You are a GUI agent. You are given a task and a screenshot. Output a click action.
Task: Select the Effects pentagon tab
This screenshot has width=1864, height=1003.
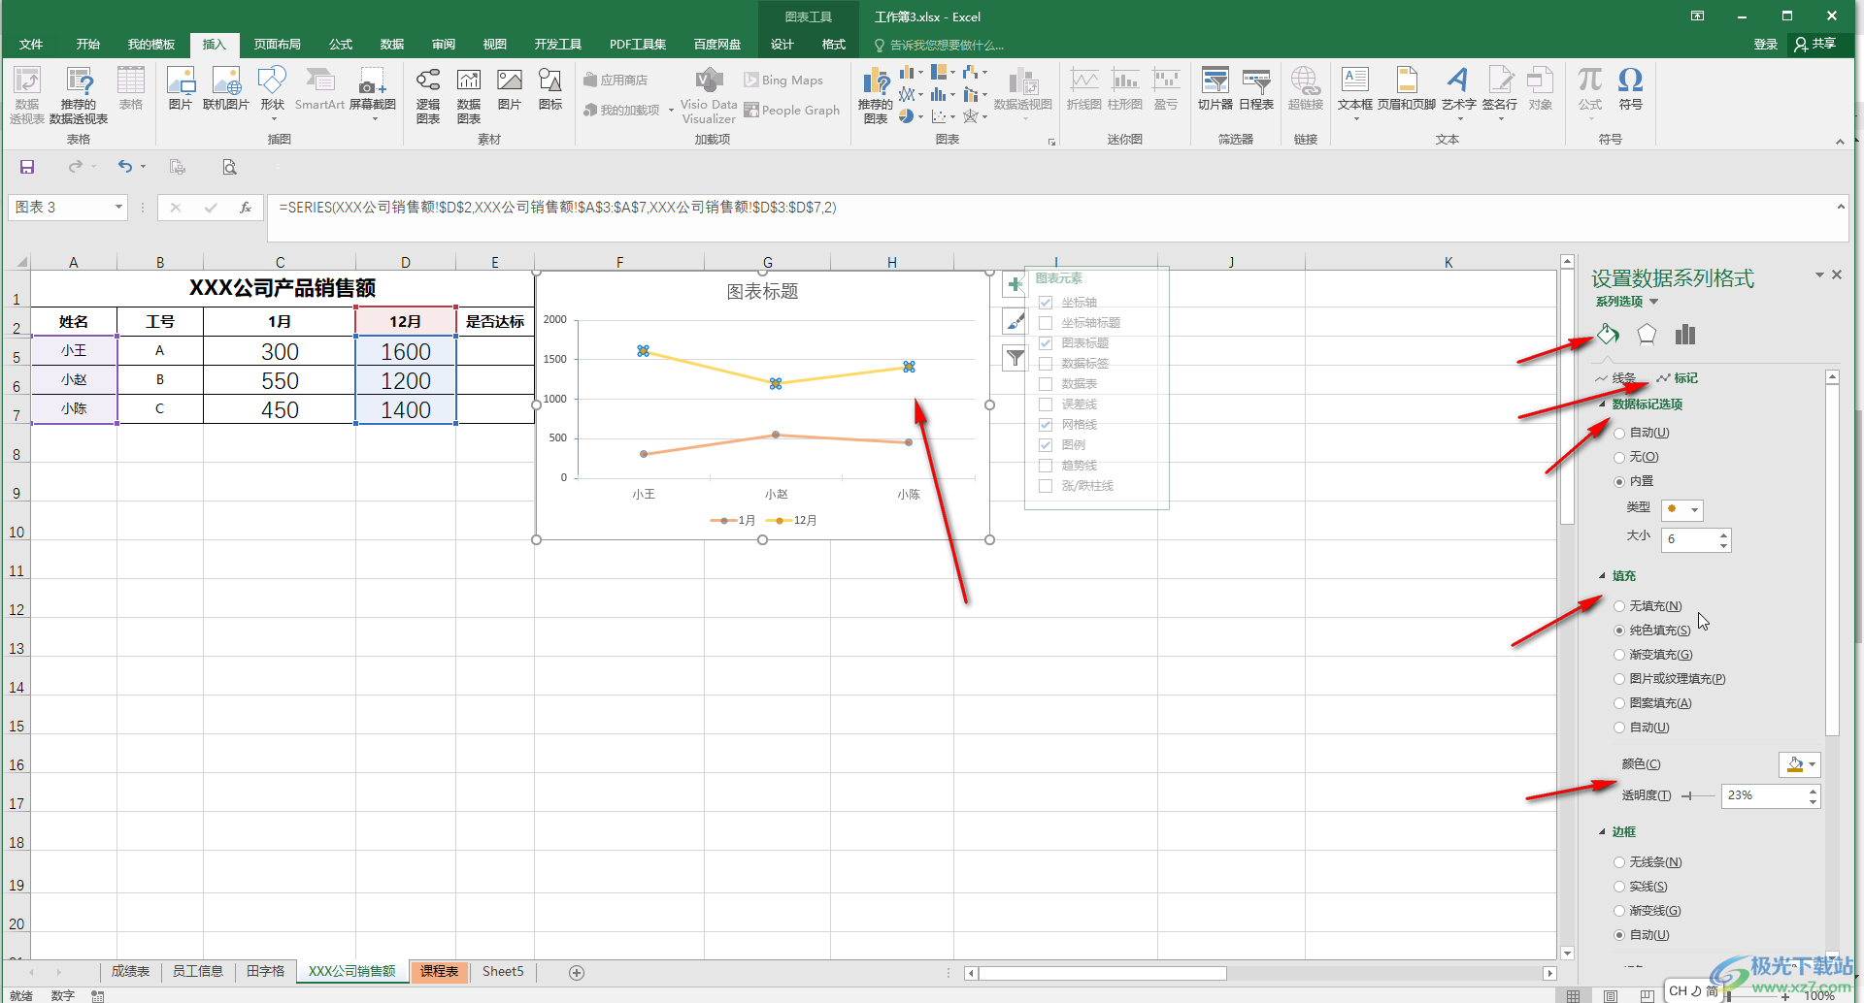point(1647,335)
